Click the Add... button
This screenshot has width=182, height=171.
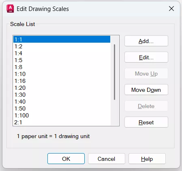point(146,41)
